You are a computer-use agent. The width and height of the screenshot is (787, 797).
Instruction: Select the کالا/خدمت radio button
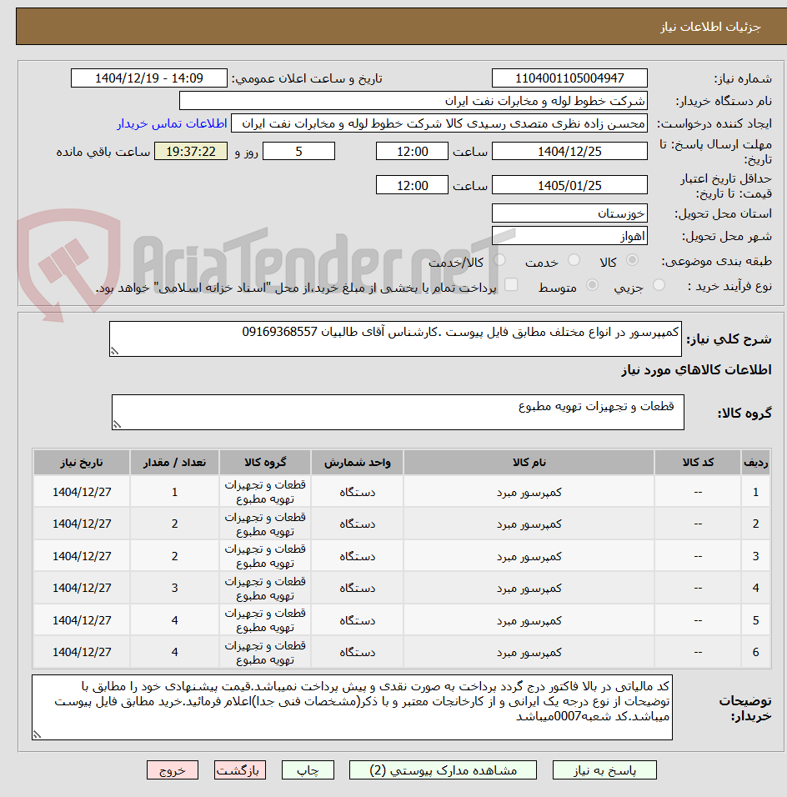[499, 260]
